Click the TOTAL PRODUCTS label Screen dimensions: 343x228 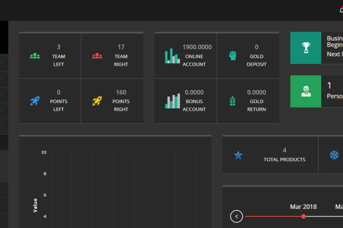click(284, 160)
